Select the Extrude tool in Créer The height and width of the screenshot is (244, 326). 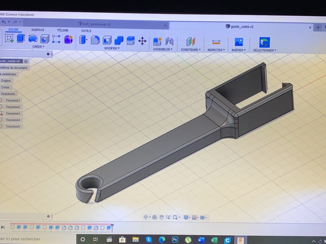[x=21, y=39]
